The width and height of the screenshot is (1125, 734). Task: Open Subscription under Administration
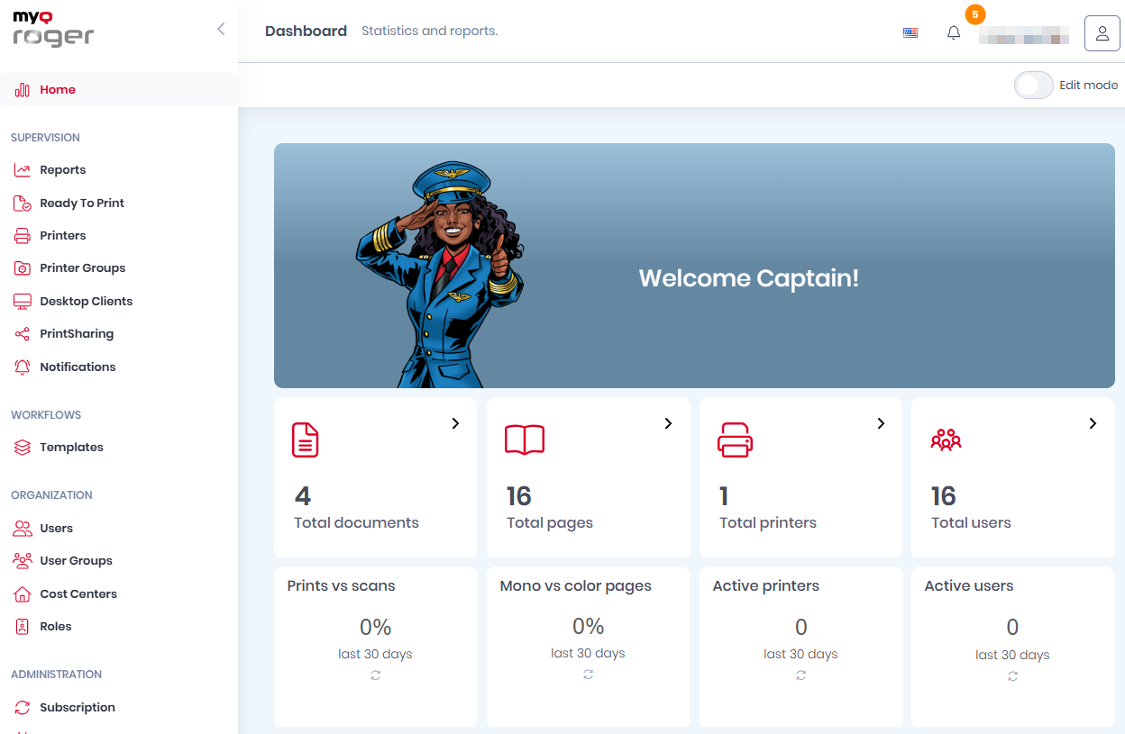click(x=77, y=708)
